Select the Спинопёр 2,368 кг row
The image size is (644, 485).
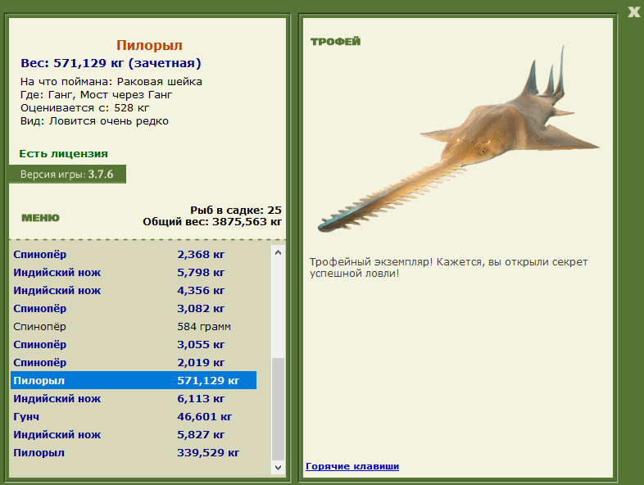(134, 254)
